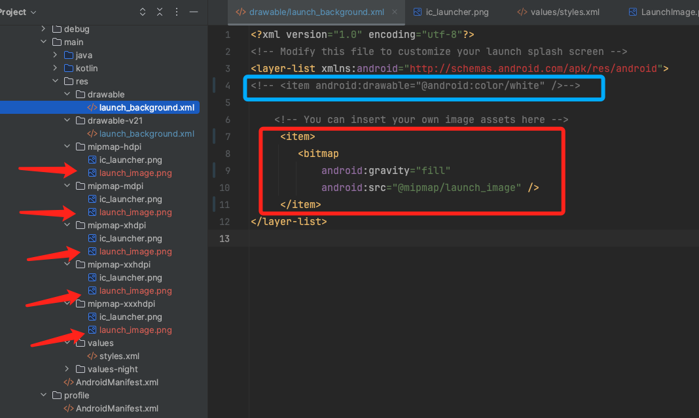The image size is (699, 418).
Task: Open the Project panel options (three dots)
Action: tap(176, 12)
